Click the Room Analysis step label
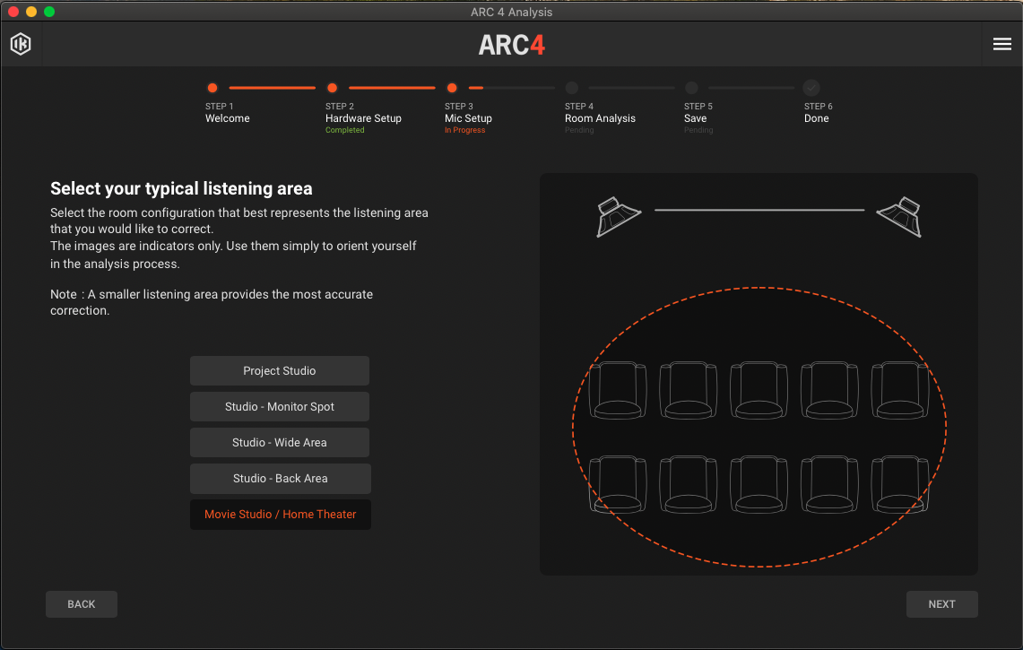This screenshot has width=1023, height=650. (x=600, y=118)
